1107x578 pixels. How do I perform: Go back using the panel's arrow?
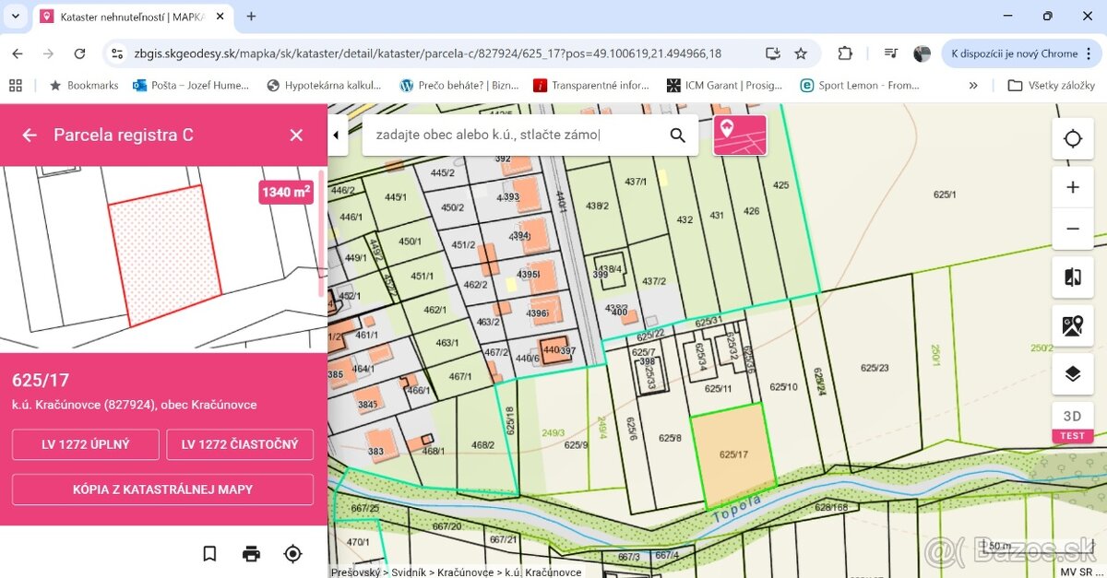pos(30,136)
